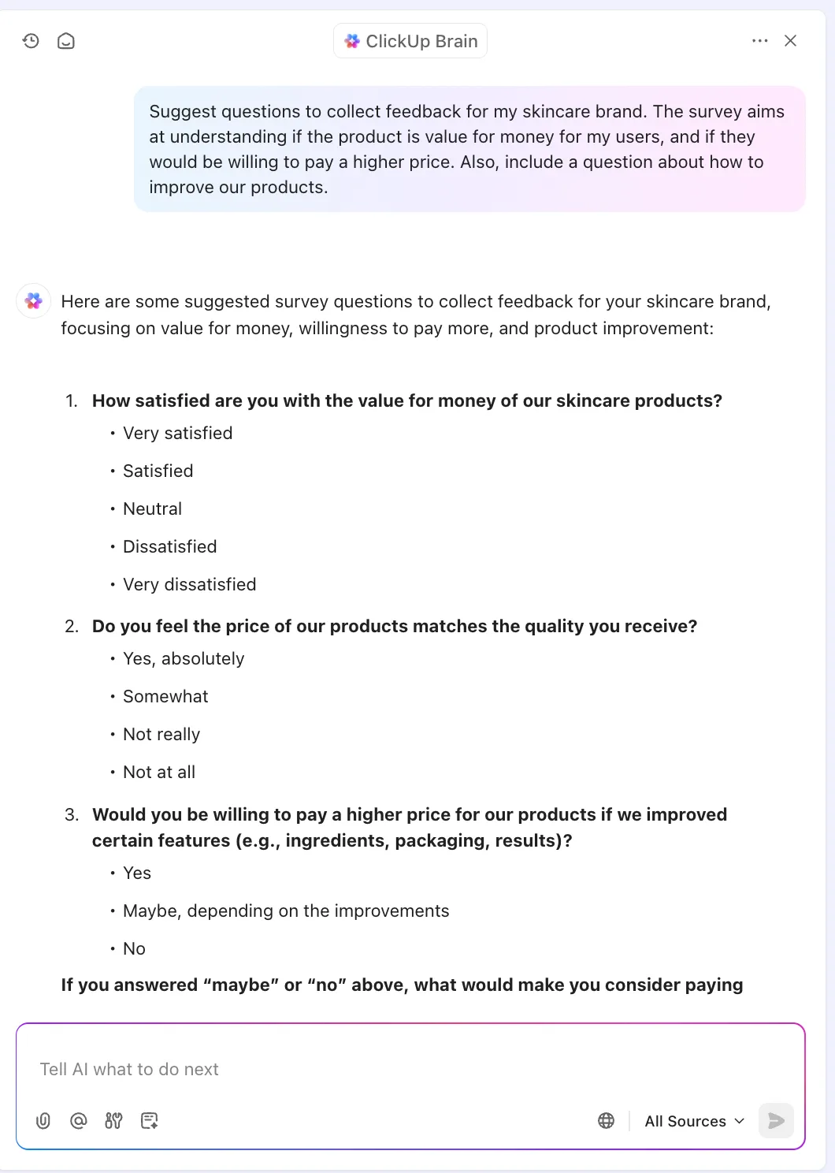The image size is (835, 1173).
Task: Click the send arrow button
Action: point(776,1121)
